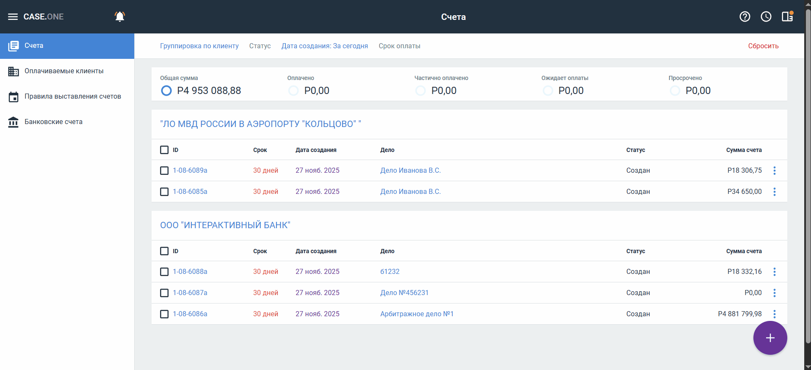Open the side panel icon with notification dot
Viewport: 811px width, 370px height.
pyautogui.click(x=787, y=17)
